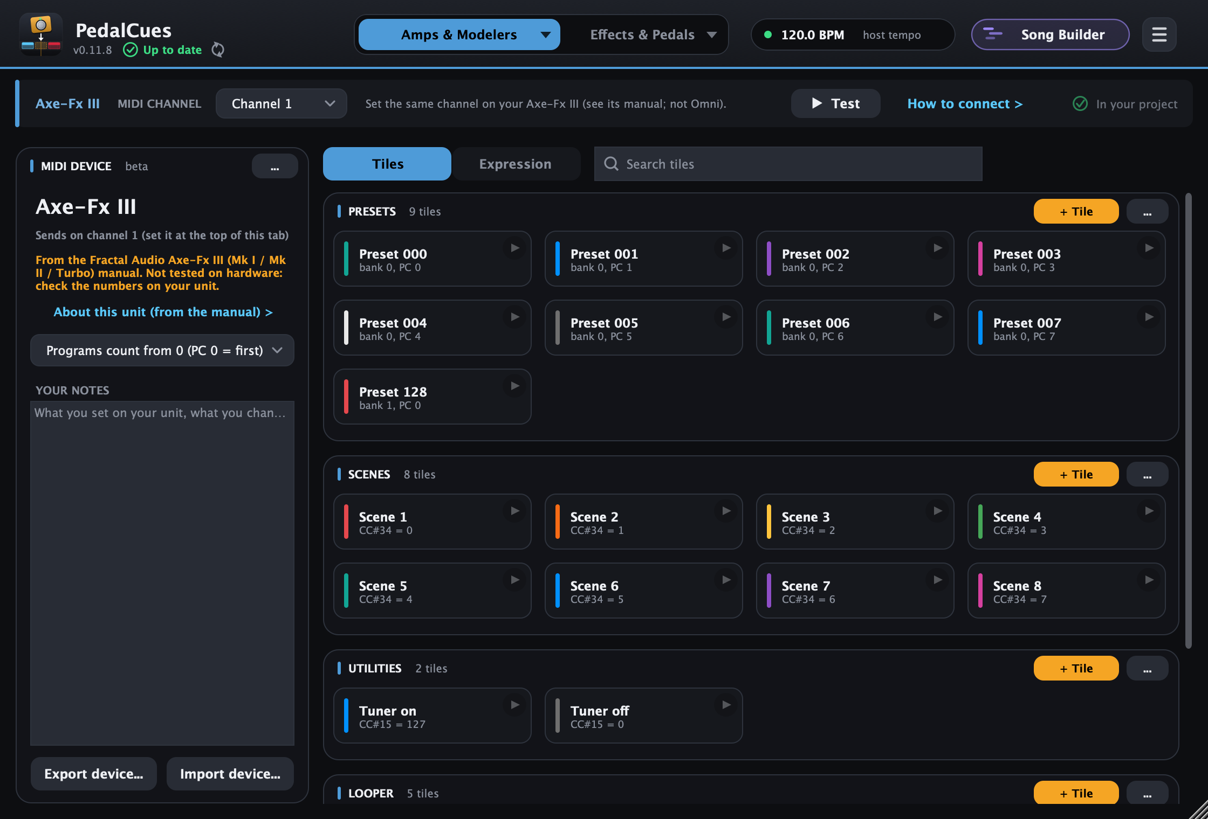
Task: Click the tiles list vertical scrollbar
Action: click(x=1188, y=420)
